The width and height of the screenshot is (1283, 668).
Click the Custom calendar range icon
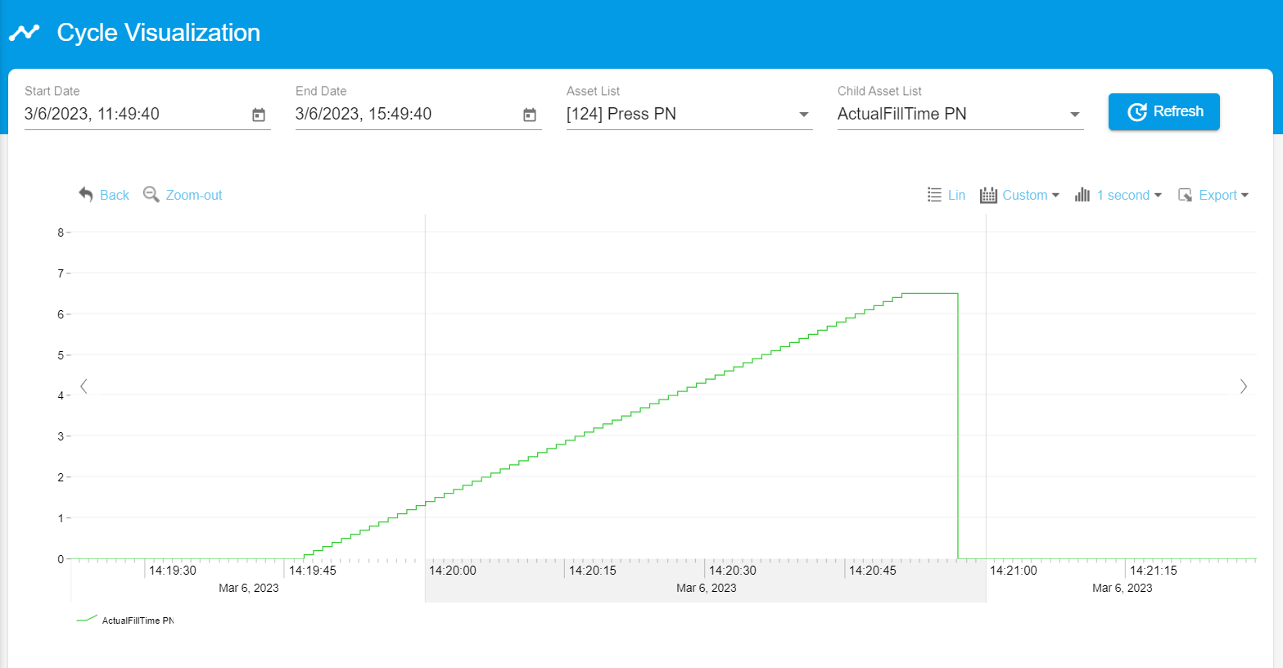(988, 195)
